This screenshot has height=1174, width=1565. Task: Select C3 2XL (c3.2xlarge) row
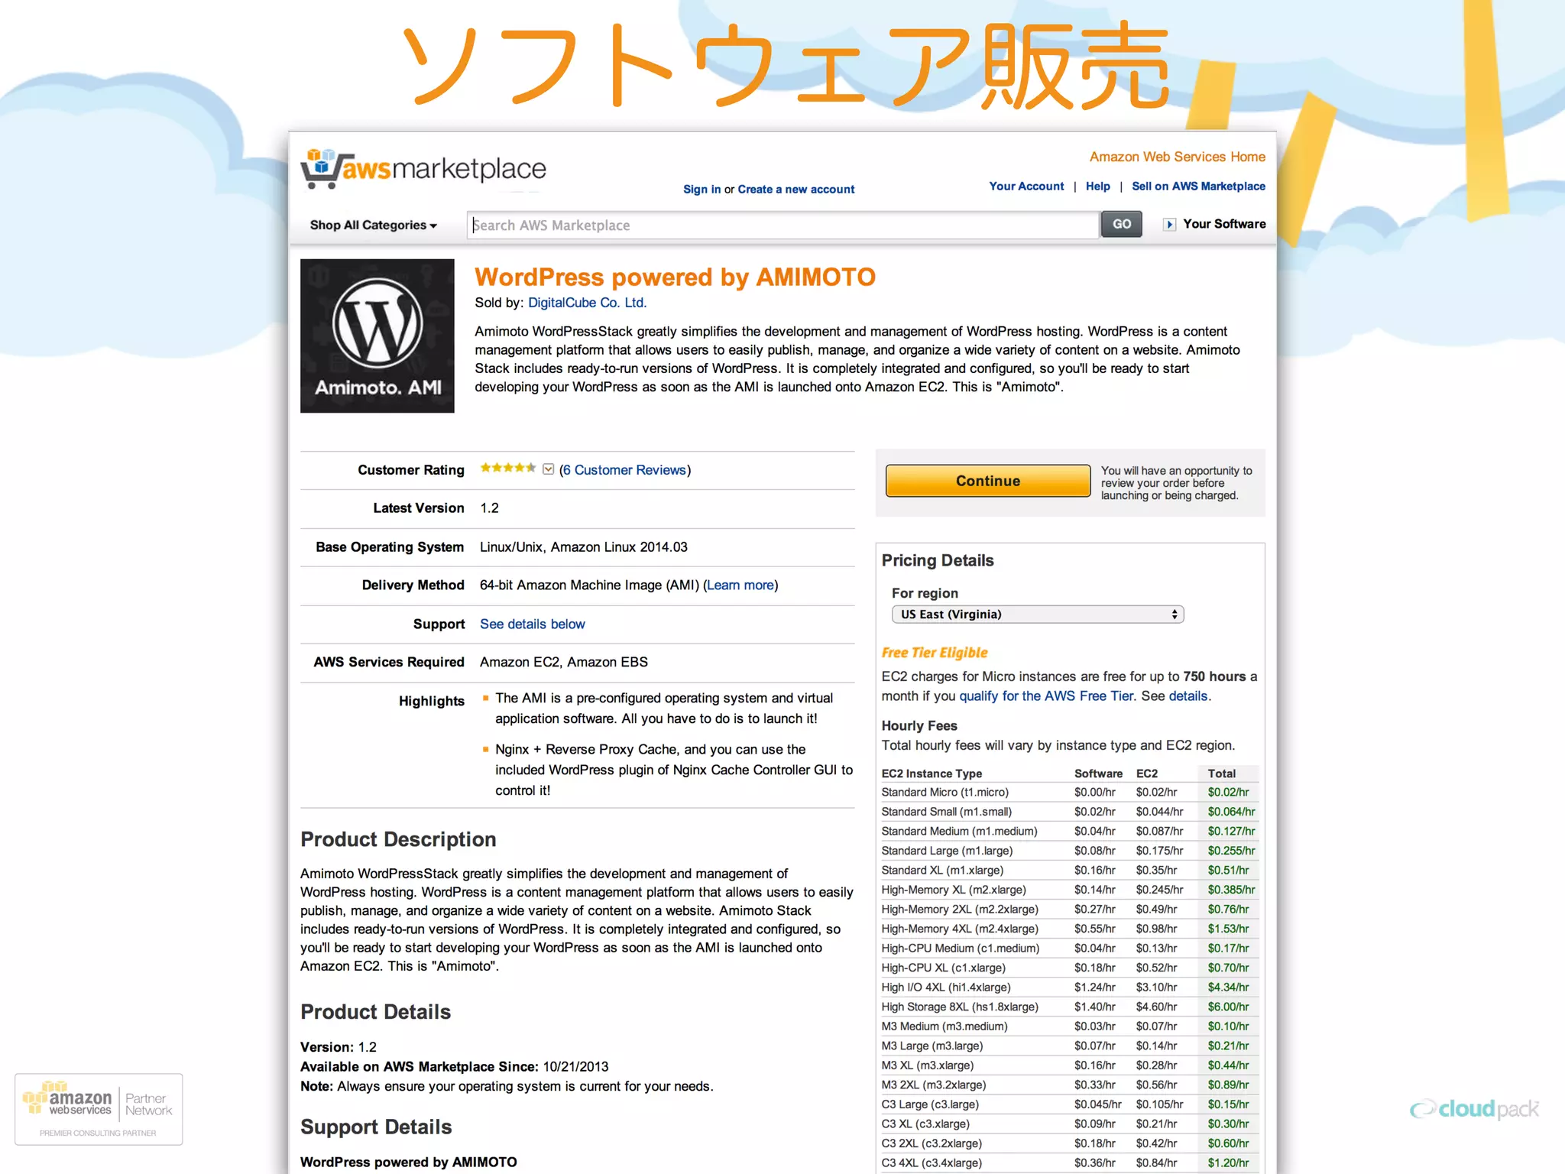click(1069, 1143)
